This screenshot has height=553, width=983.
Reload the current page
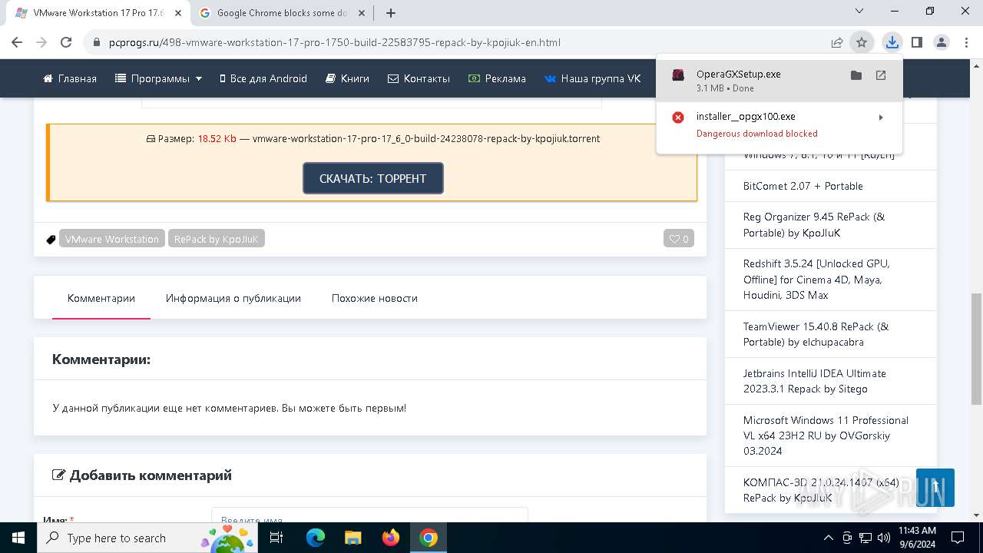[x=66, y=42]
